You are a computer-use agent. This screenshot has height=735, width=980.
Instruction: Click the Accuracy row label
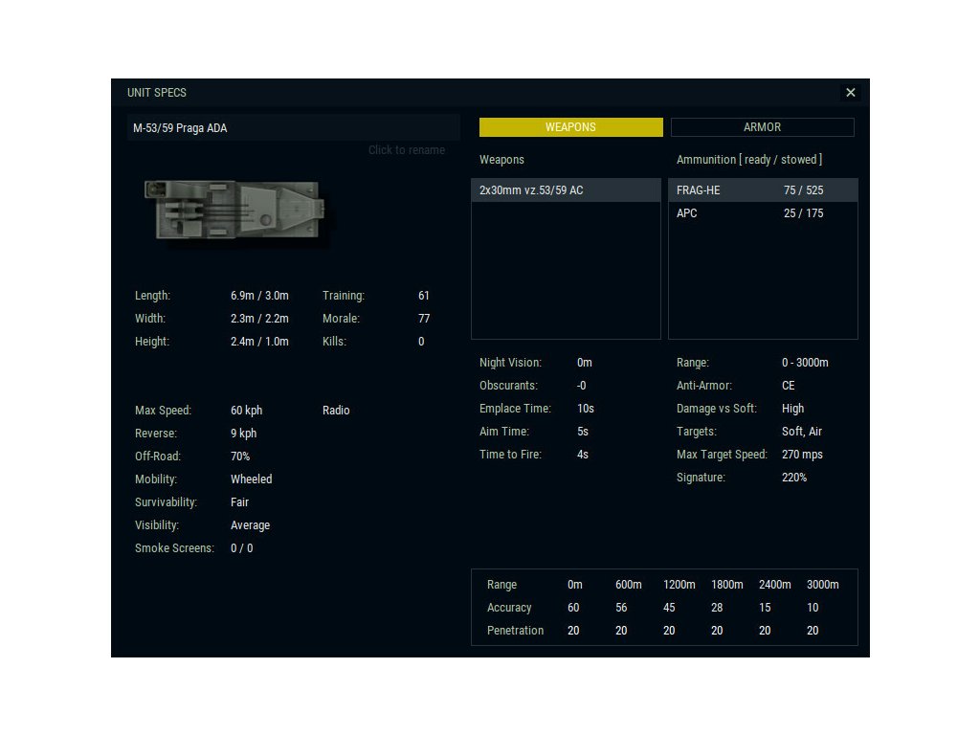pos(509,608)
